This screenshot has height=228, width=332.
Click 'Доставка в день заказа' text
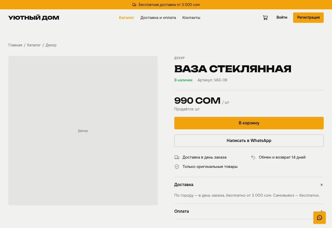click(x=204, y=157)
